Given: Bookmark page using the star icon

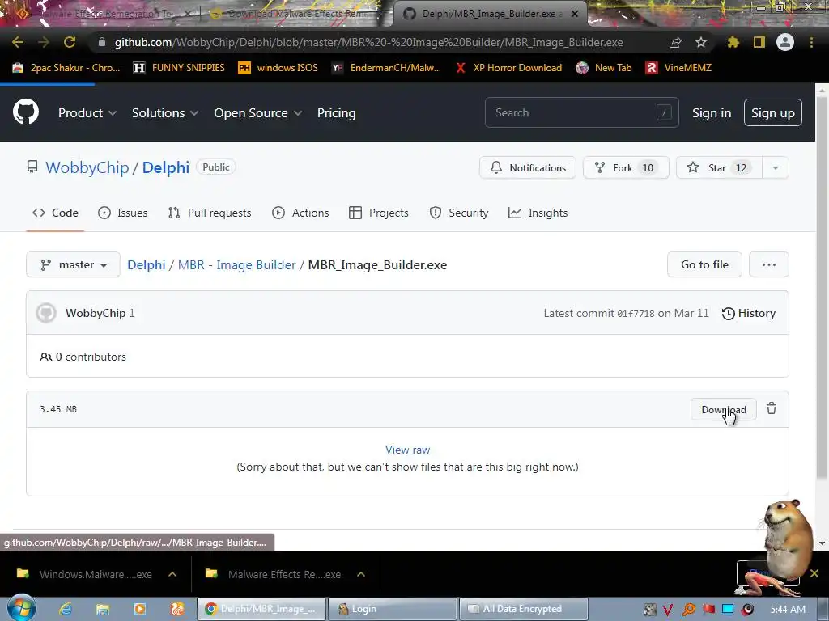Looking at the screenshot, I should coord(701,42).
